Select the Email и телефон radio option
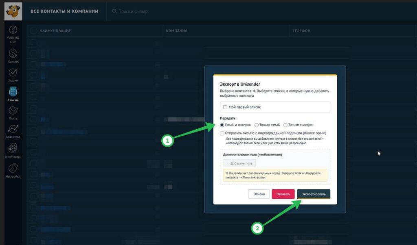Image resolution: width=417 pixels, height=245 pixels. click(222, 125)
